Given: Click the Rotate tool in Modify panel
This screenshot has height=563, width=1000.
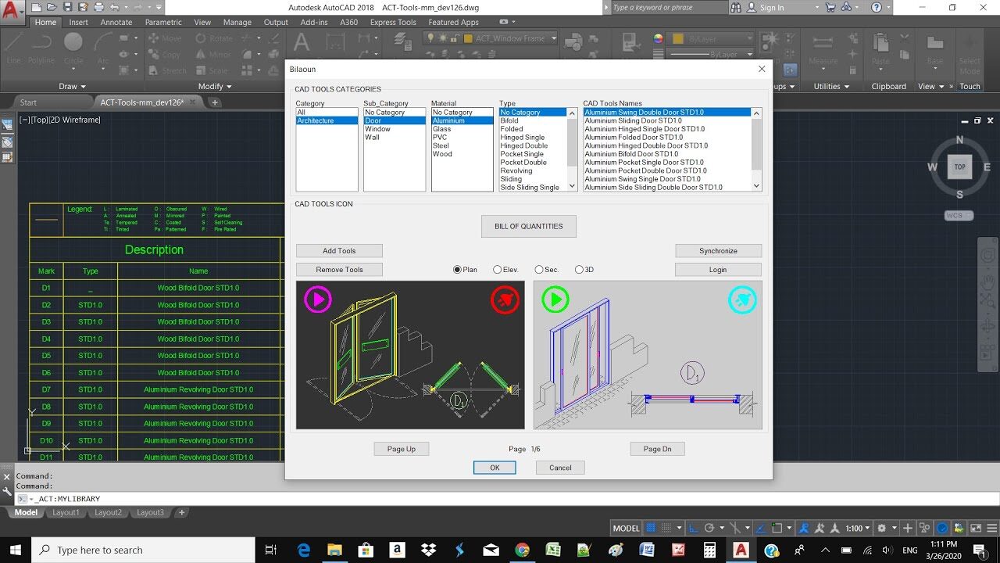Looking at the screenshot, I should pos(213,38).
